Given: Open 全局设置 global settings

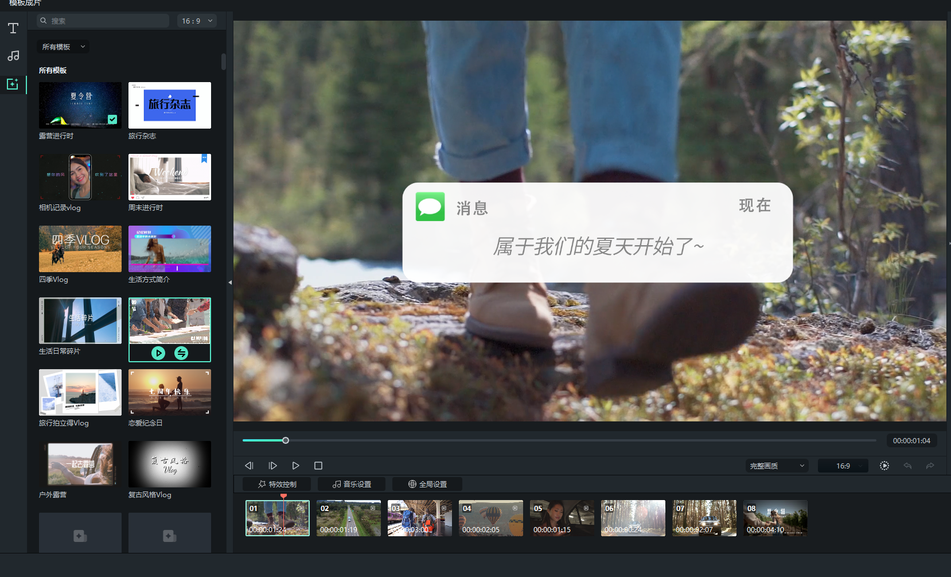Looking at the screenshot, I should 427,484.
